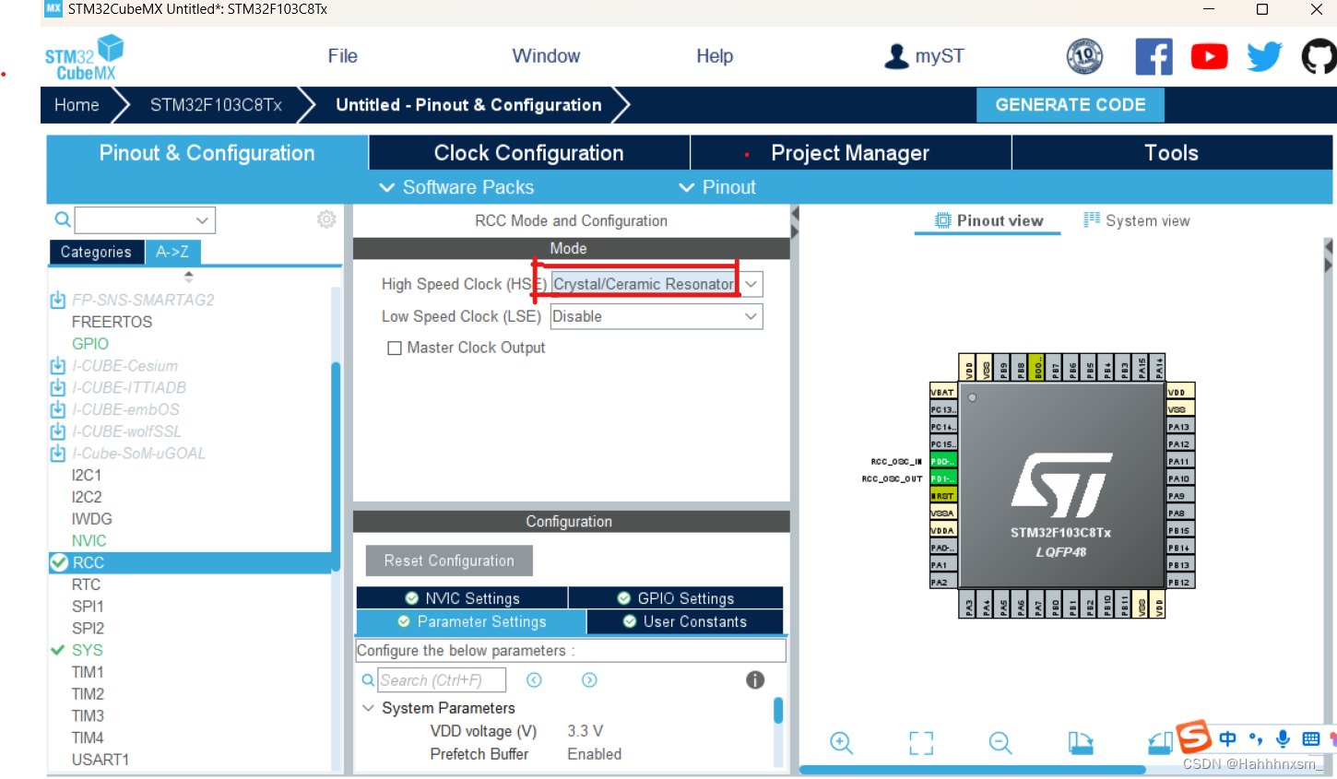Switch to Clock Configuration tab
Viewport: 1337px width, 779px height.
(529, 153)
